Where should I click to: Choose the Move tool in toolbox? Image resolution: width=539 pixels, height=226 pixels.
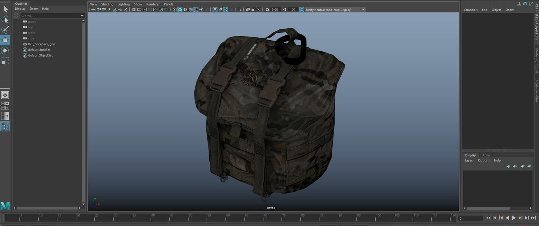[x=5, y=40]
